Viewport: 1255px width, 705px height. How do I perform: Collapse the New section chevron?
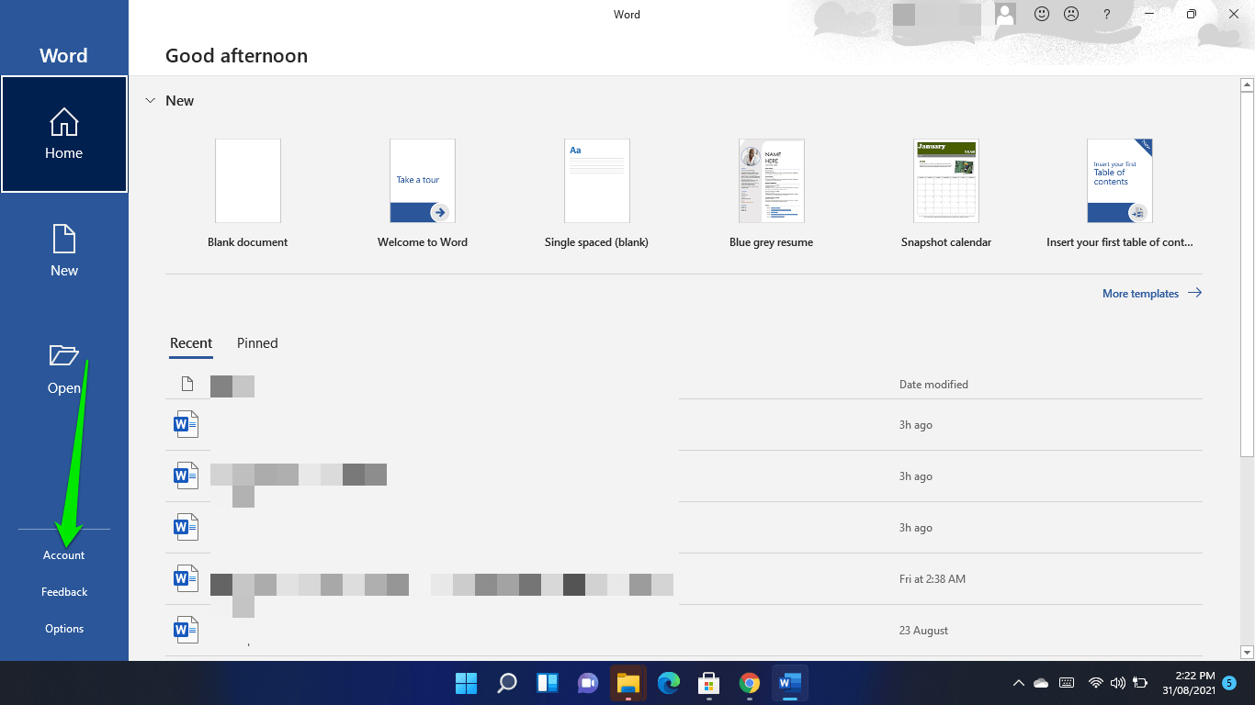(151, 101)
